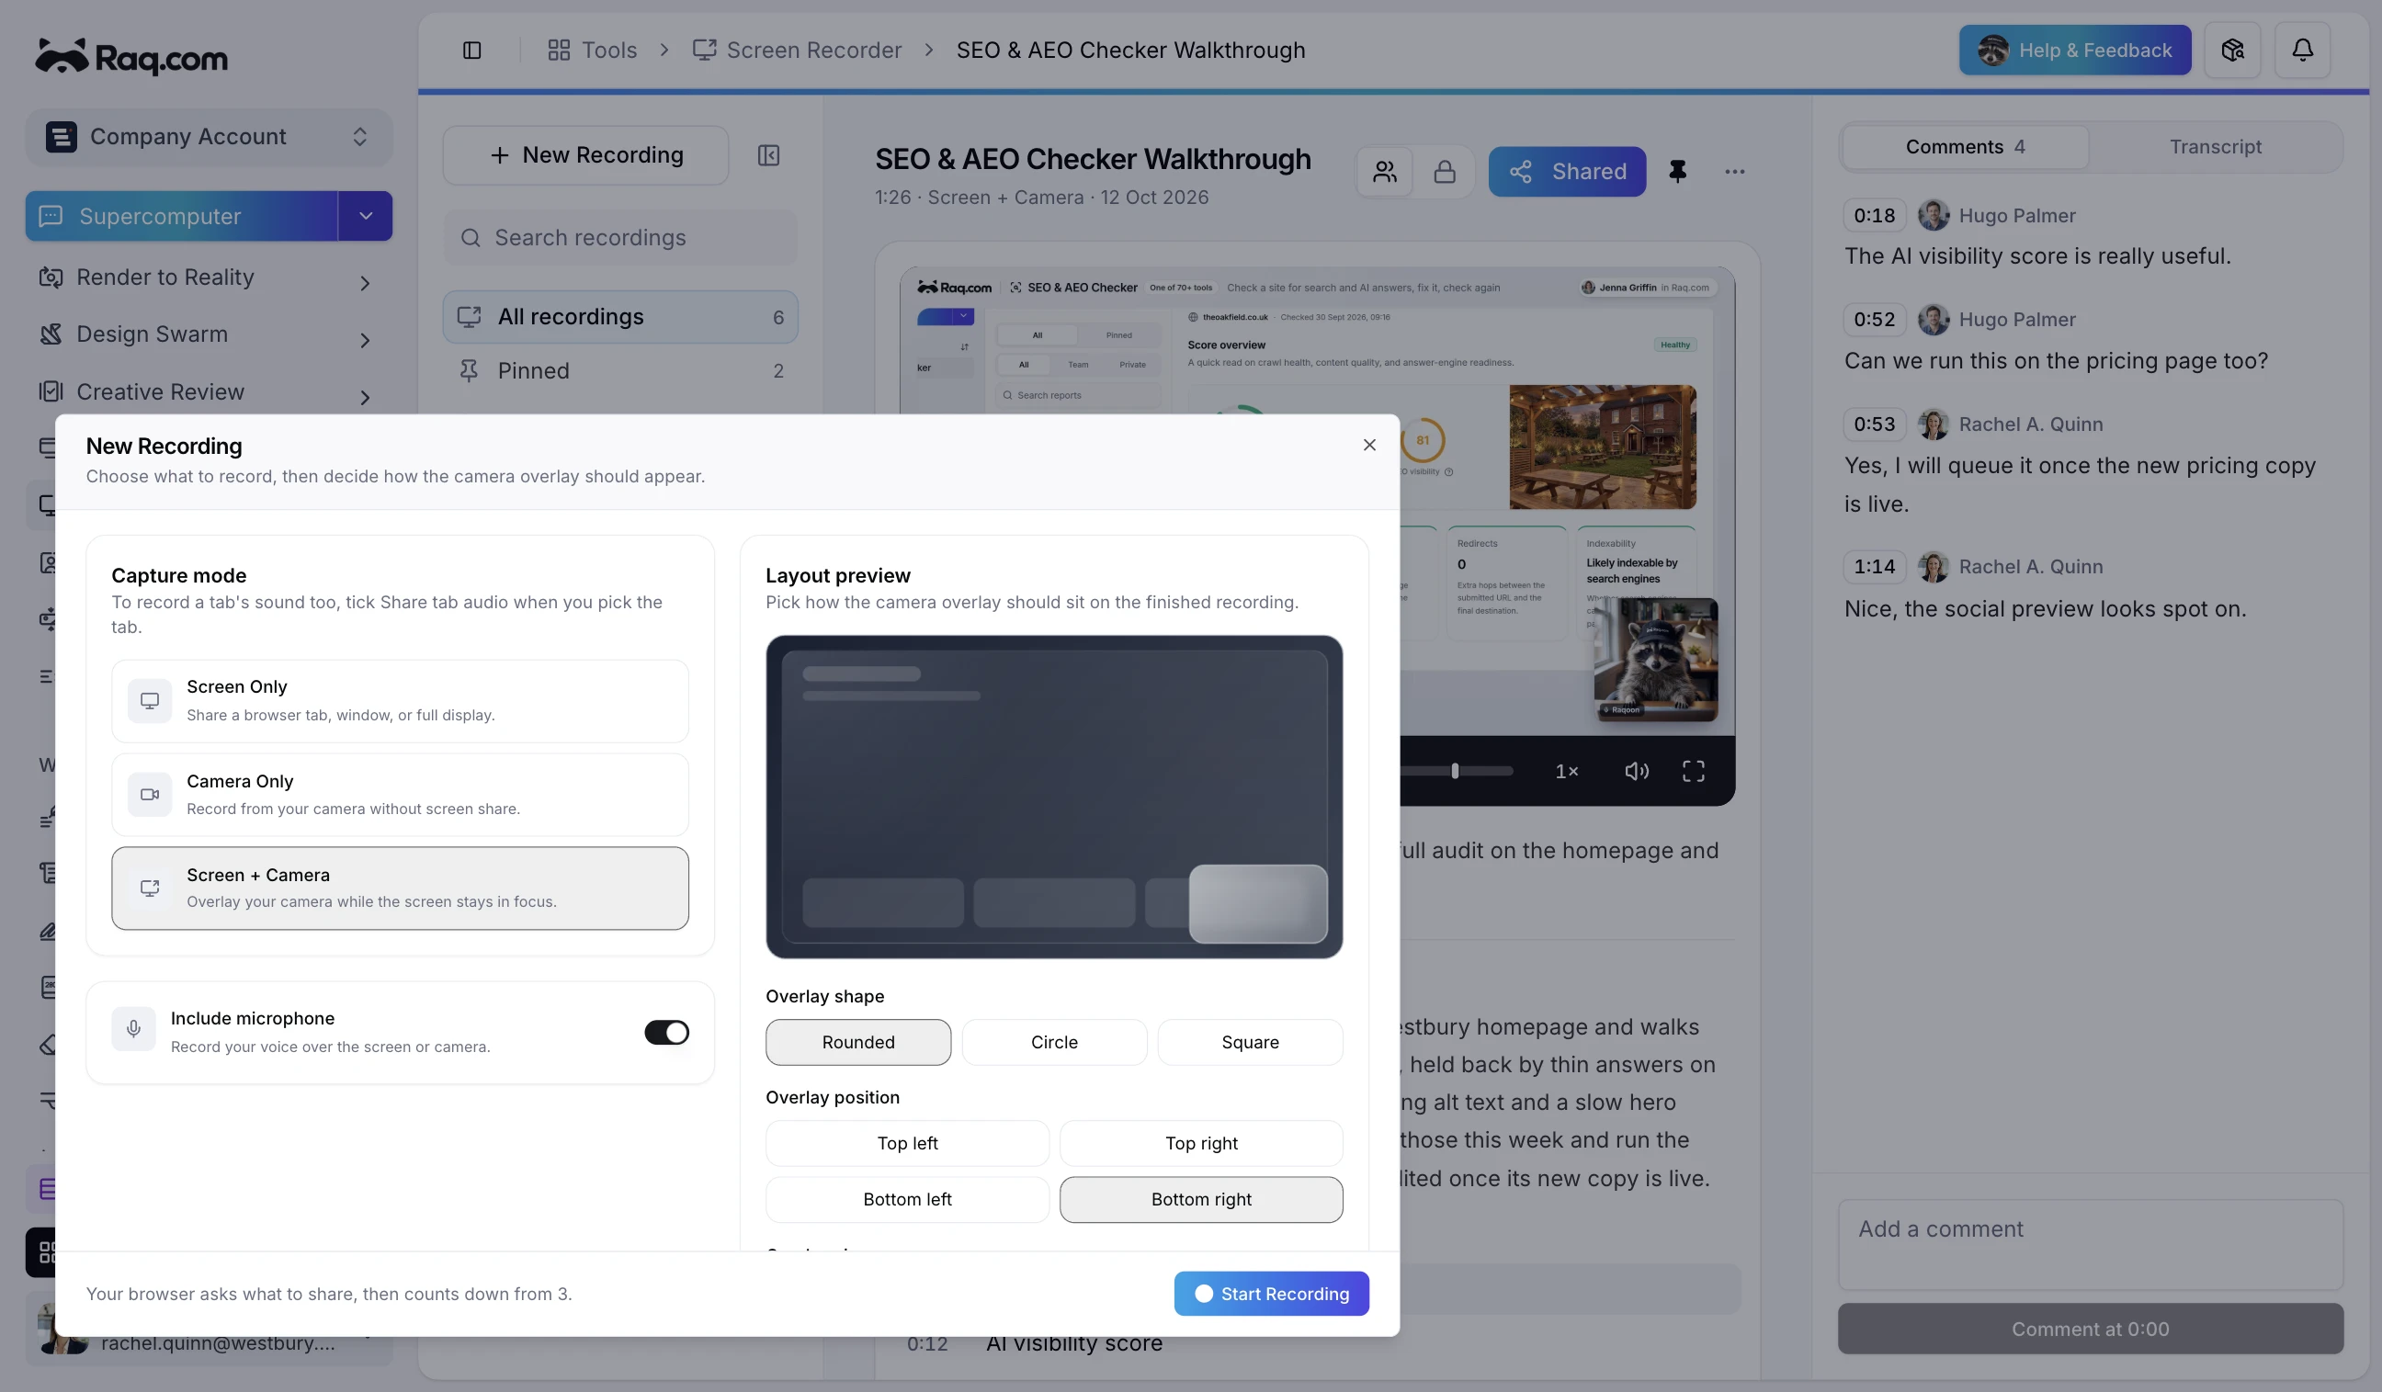Show All recordings list
Screen dimensions: 2382x1392
coord(620,318)
